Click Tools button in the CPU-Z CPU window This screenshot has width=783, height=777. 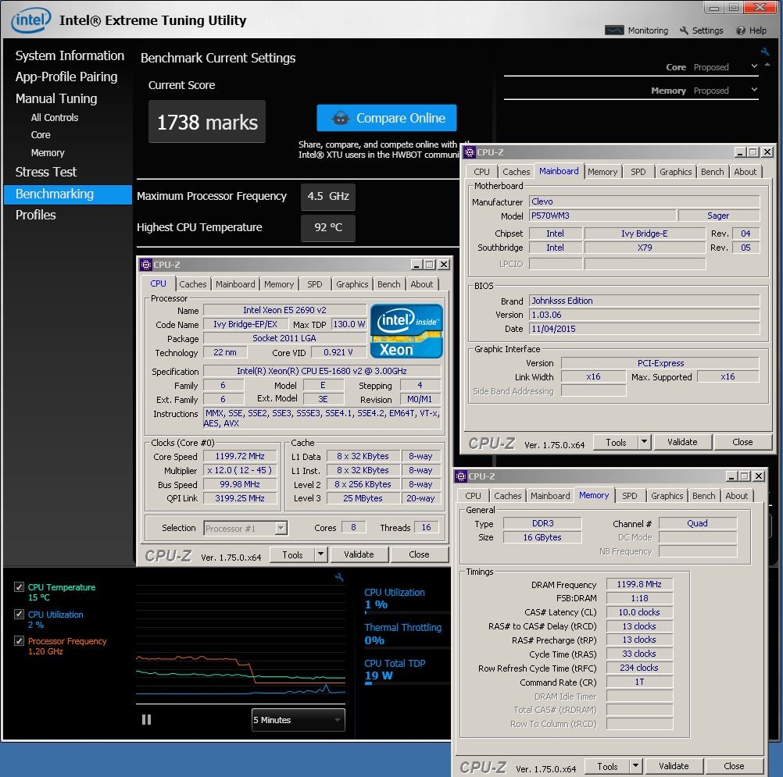pos(292,554)
